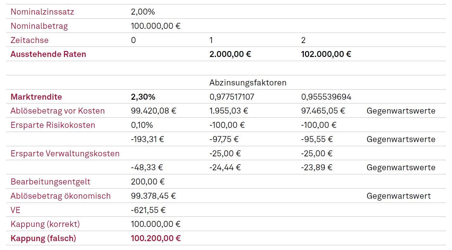This screenshot has height=250, width=452.
Task: Click the Ersparte Risikokosten label
Action: click(x=53, y=125)
